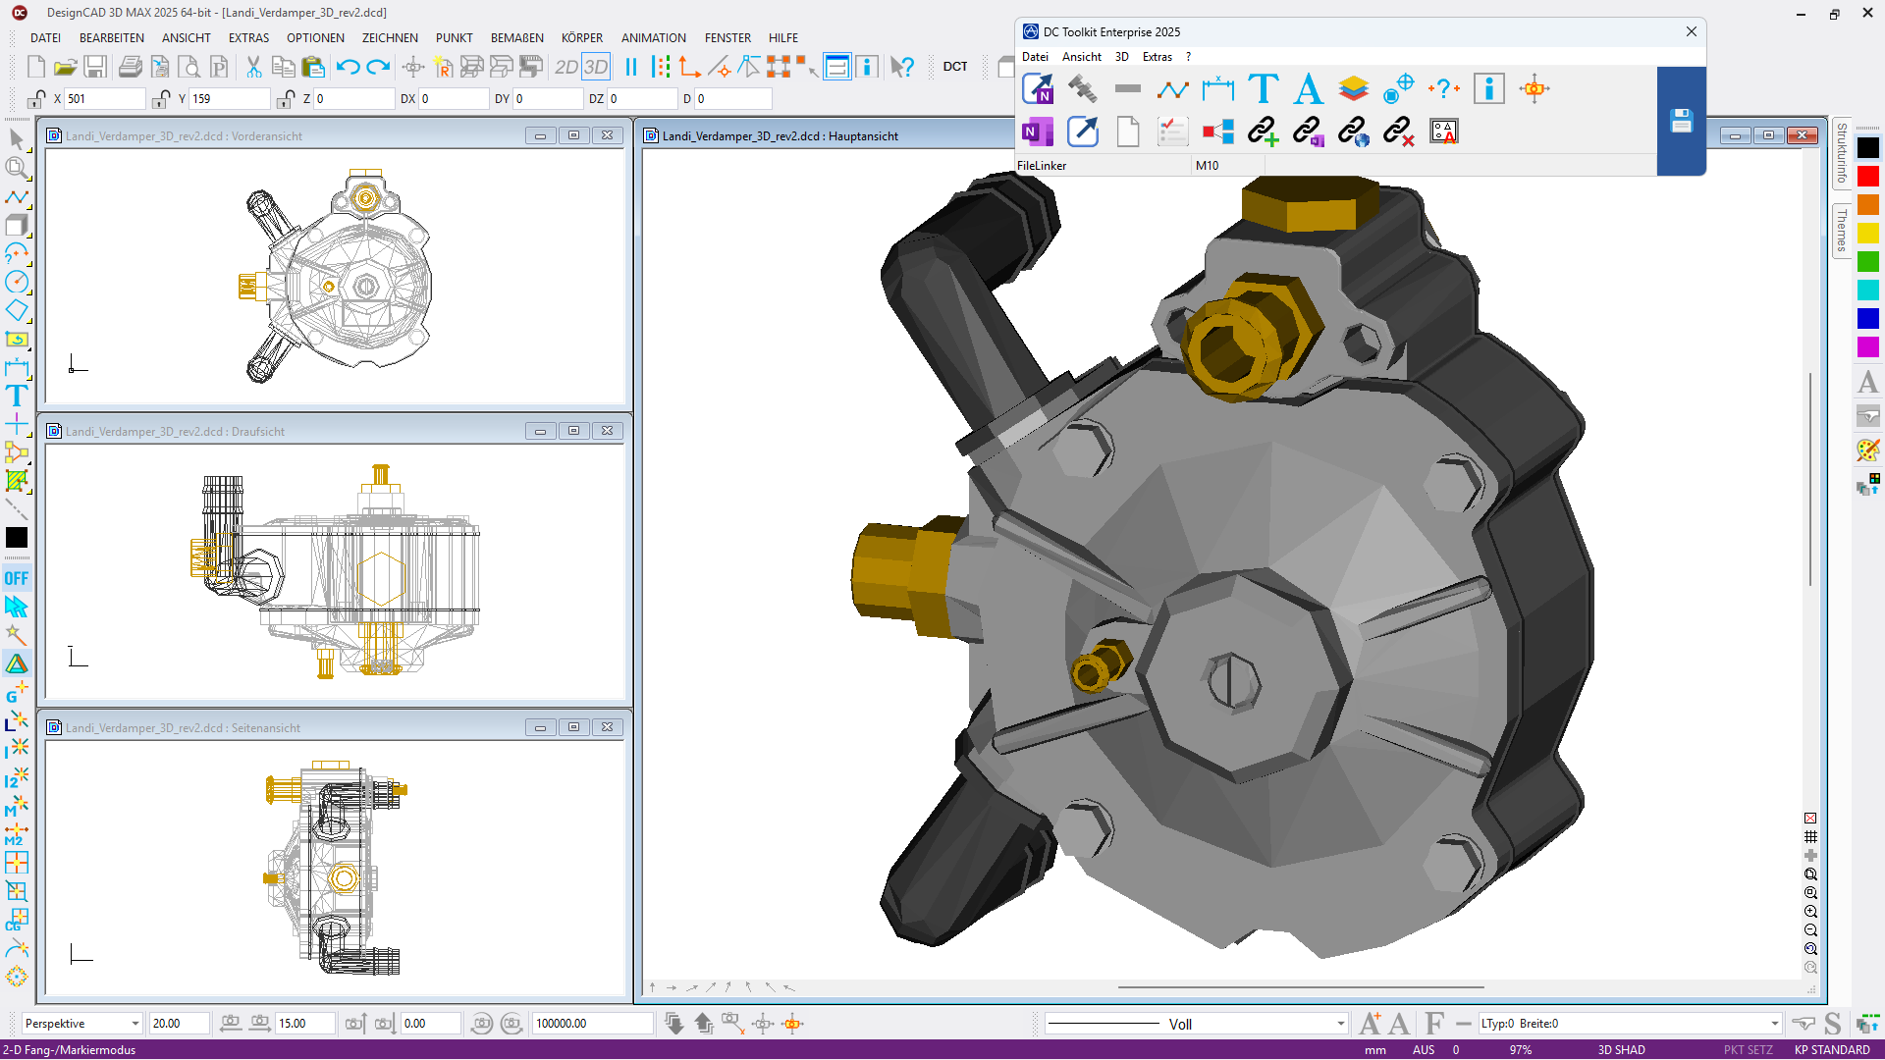Click the remove link icon with red X
Viewport: 1885px width, 1060px height.
[x=1397, y=132]
